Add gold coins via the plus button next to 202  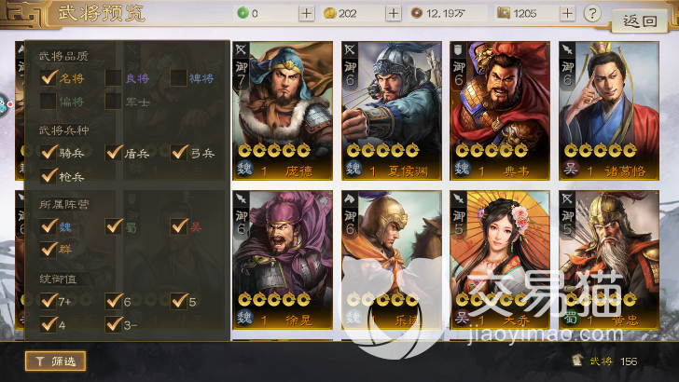pos(394,13)
